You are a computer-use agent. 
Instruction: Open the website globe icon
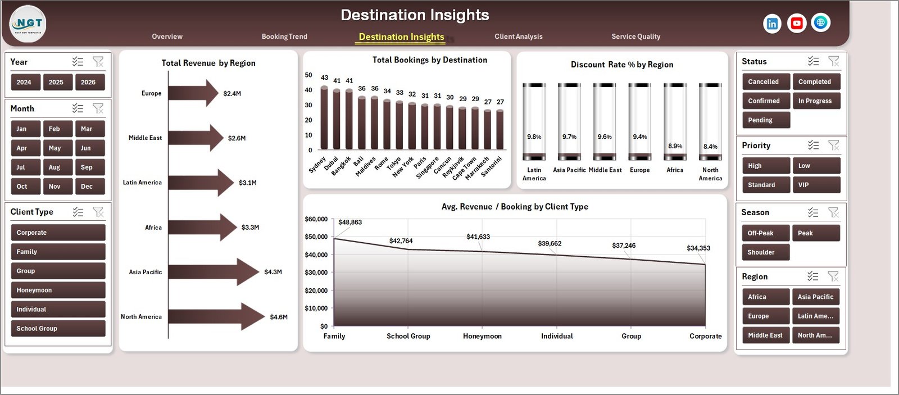pos(821,22)
